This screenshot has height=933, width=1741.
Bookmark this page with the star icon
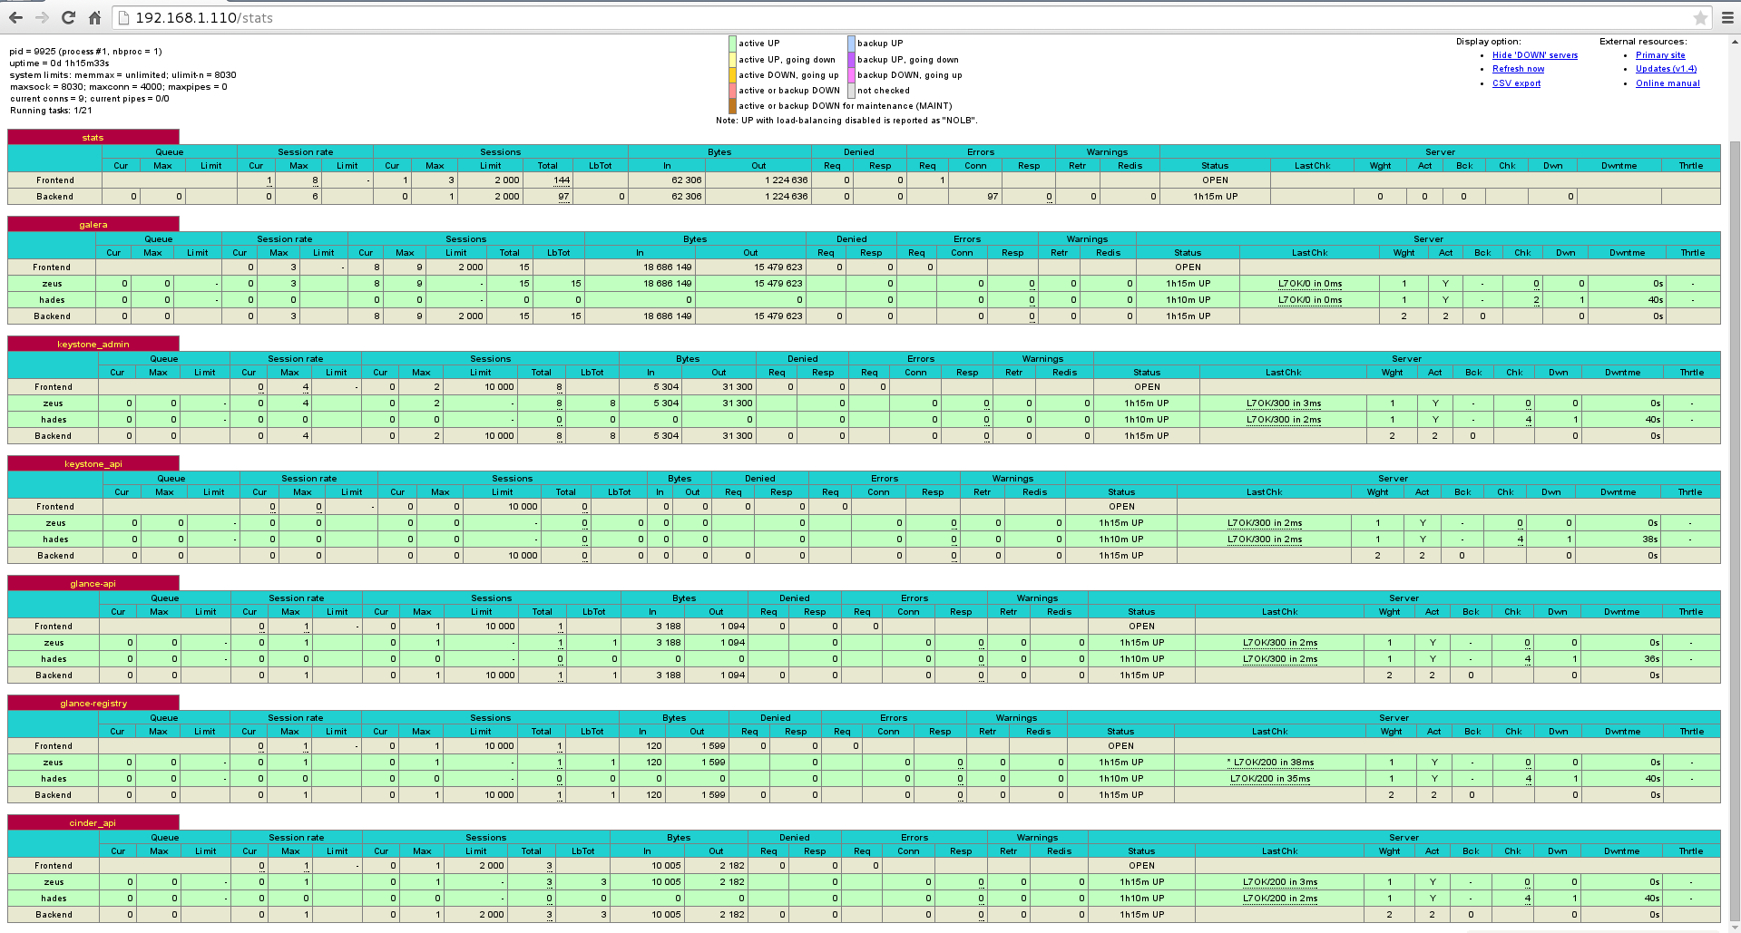coord(1700,17)
